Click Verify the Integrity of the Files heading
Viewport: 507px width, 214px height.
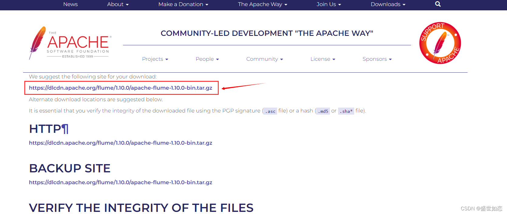click(141, 208)
